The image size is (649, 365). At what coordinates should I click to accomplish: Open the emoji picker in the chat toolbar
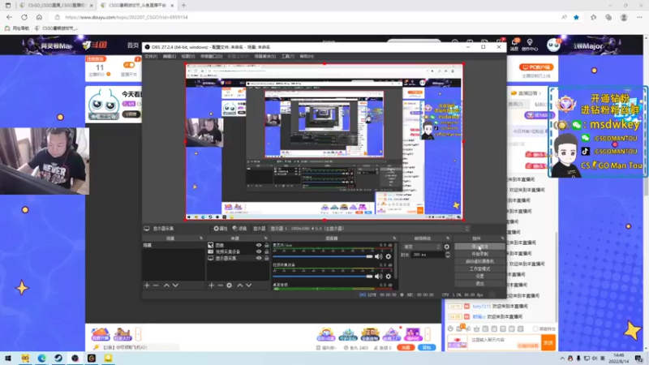click(450, 328)
